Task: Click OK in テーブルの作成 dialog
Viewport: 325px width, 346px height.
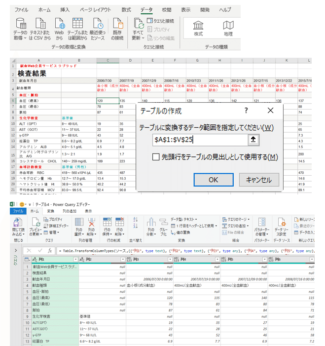Action: click(214, 180)
